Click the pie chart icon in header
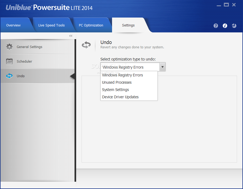 (x=234, y=26)
